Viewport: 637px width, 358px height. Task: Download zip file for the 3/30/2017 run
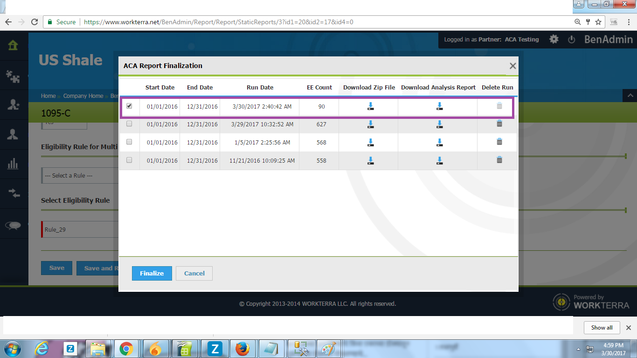(x=370, y=106)
